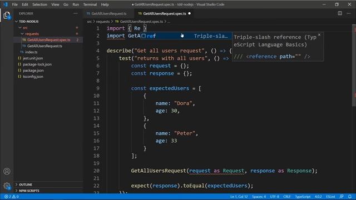This screenshot has width=356, height=200.
Task: Select TypeScript language mode
Action: pyautogui.click(x=303, y=197)
